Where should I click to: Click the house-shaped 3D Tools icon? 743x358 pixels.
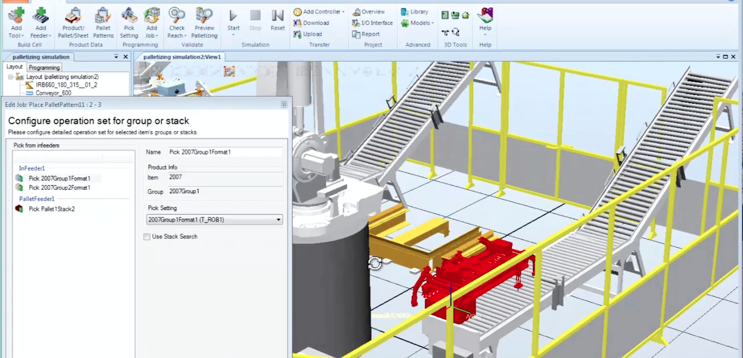click(x=465, y=15)
